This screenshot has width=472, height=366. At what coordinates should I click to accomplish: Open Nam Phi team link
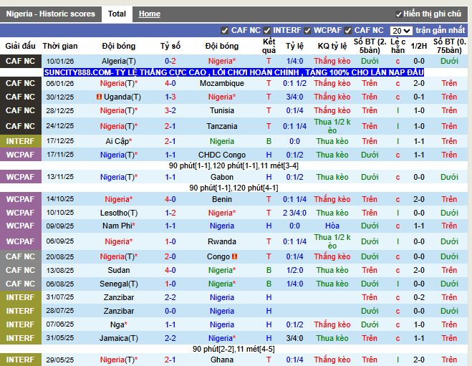[x=119, y=226]
